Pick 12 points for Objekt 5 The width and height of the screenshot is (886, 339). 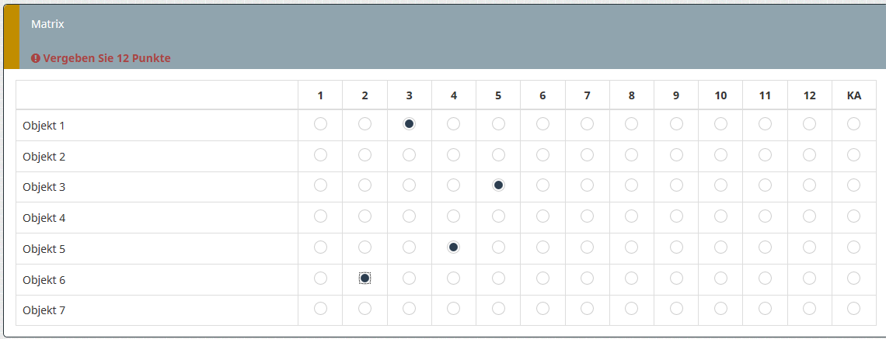809,247
